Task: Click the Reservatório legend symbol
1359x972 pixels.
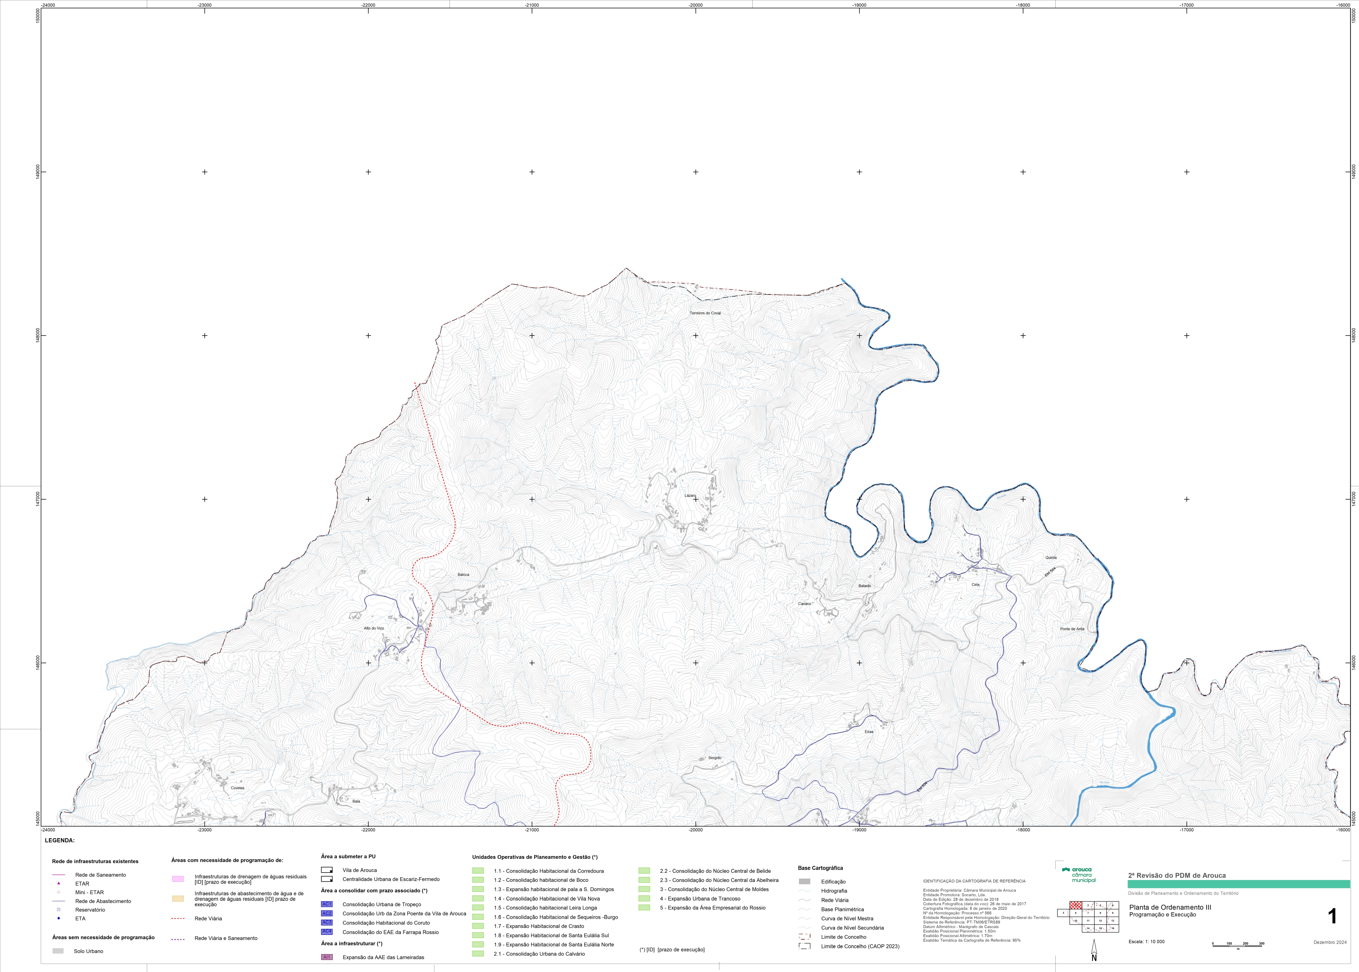Action: pos(59,910)
